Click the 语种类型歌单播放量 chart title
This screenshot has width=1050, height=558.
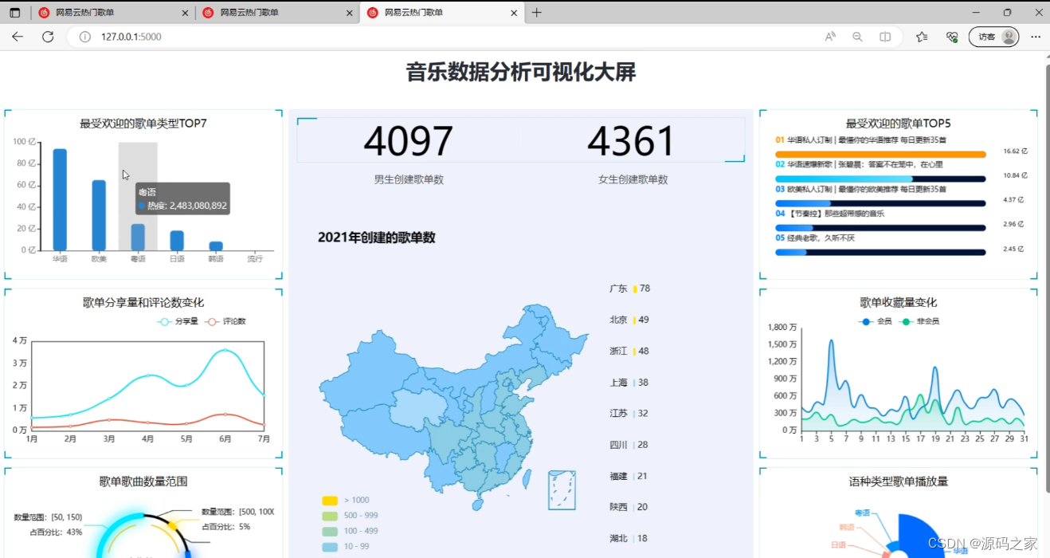(x=899, y=481)
